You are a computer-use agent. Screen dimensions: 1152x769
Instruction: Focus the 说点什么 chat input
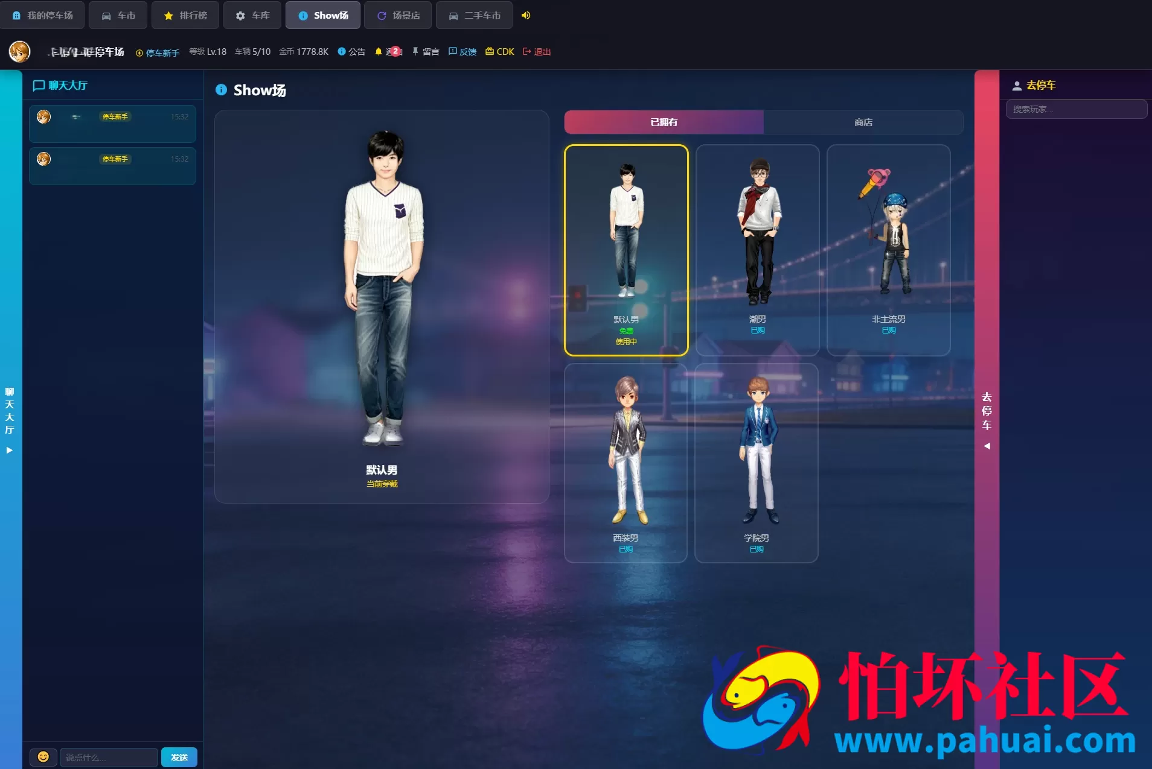109,757
